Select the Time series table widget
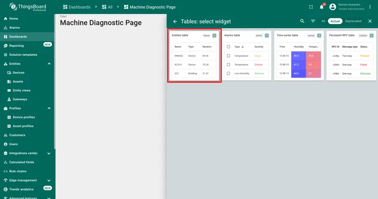Viewport: 378px width, 199px height. (299, 56)
